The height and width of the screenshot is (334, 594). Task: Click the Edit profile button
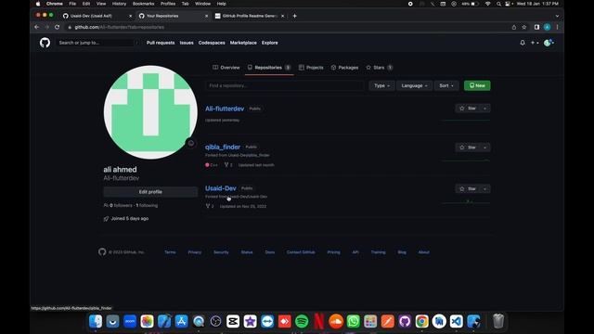pos(150,192)
